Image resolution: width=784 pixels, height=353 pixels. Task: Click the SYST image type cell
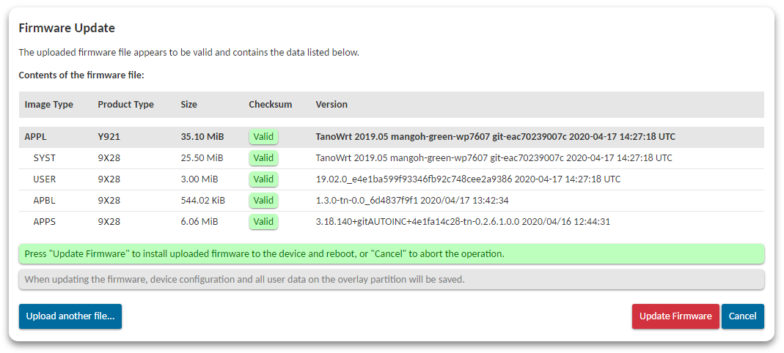click(45, 158)
